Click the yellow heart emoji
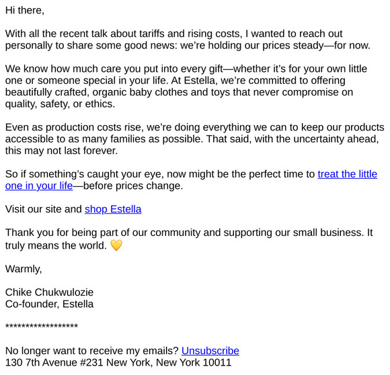 (116, 245)
